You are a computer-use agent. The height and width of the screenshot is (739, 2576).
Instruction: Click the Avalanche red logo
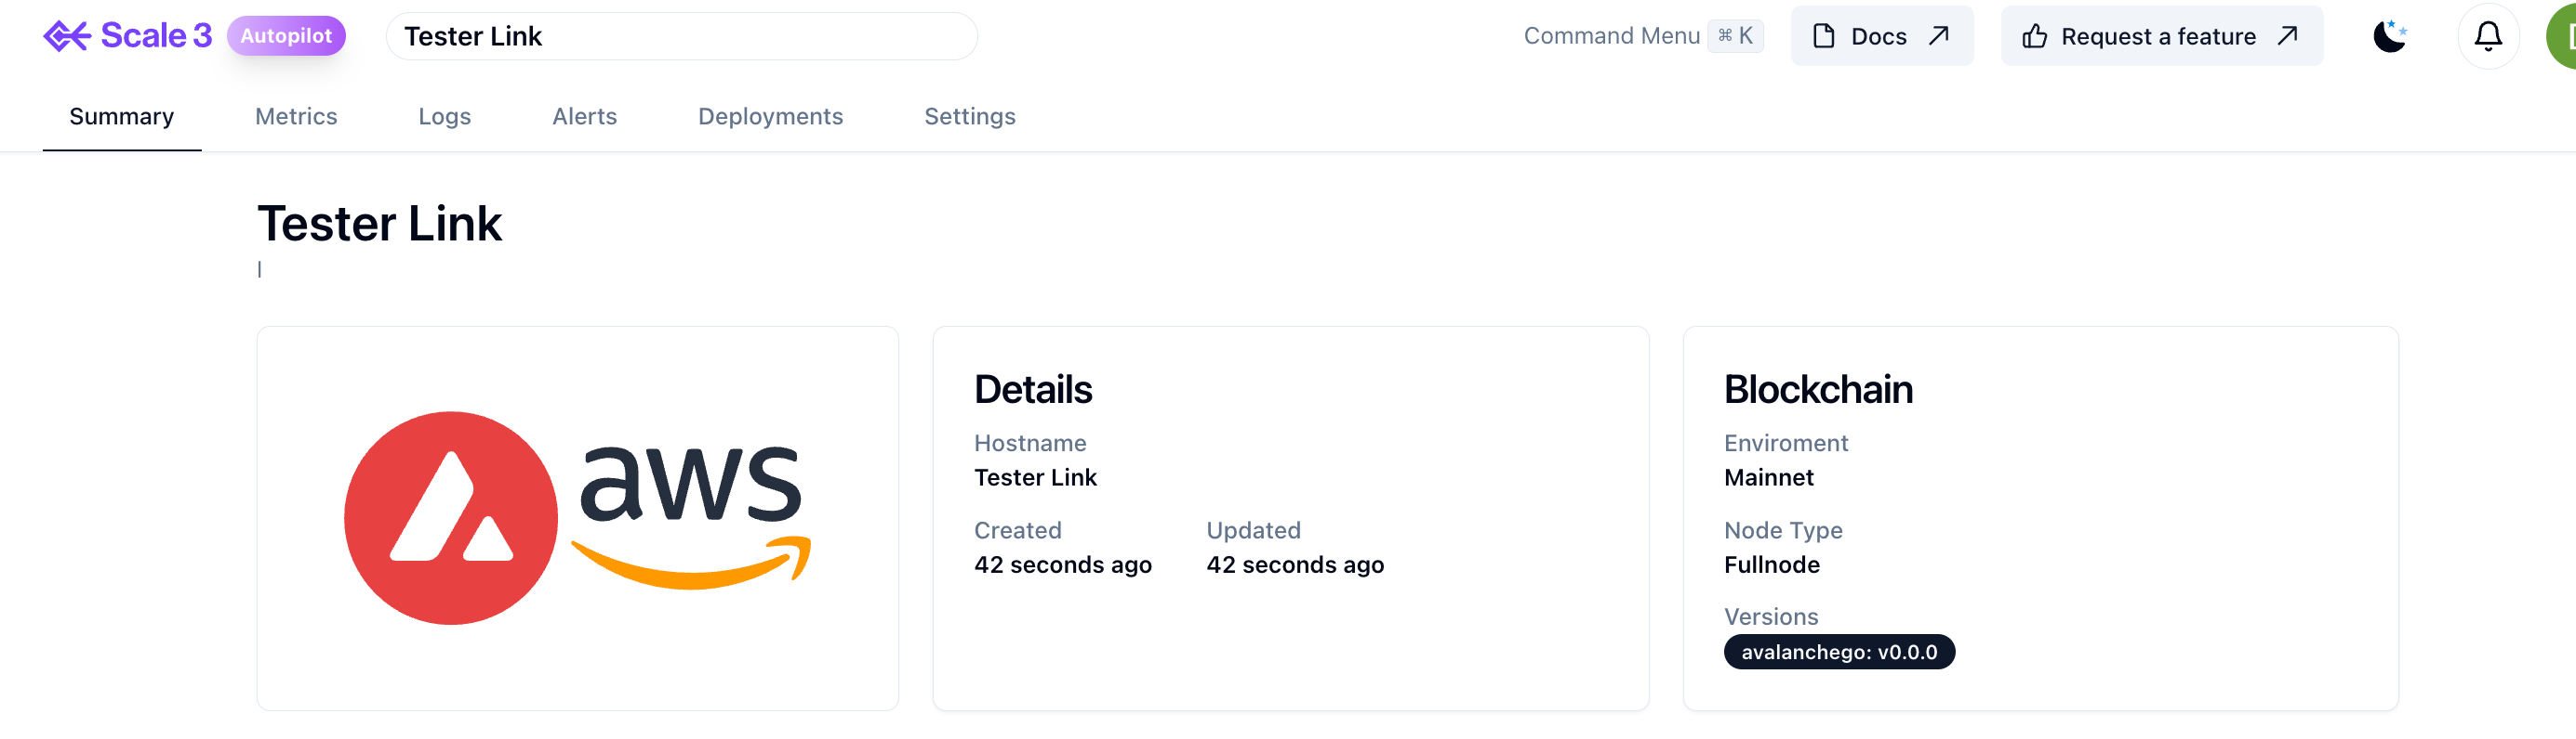coord(451,517)
